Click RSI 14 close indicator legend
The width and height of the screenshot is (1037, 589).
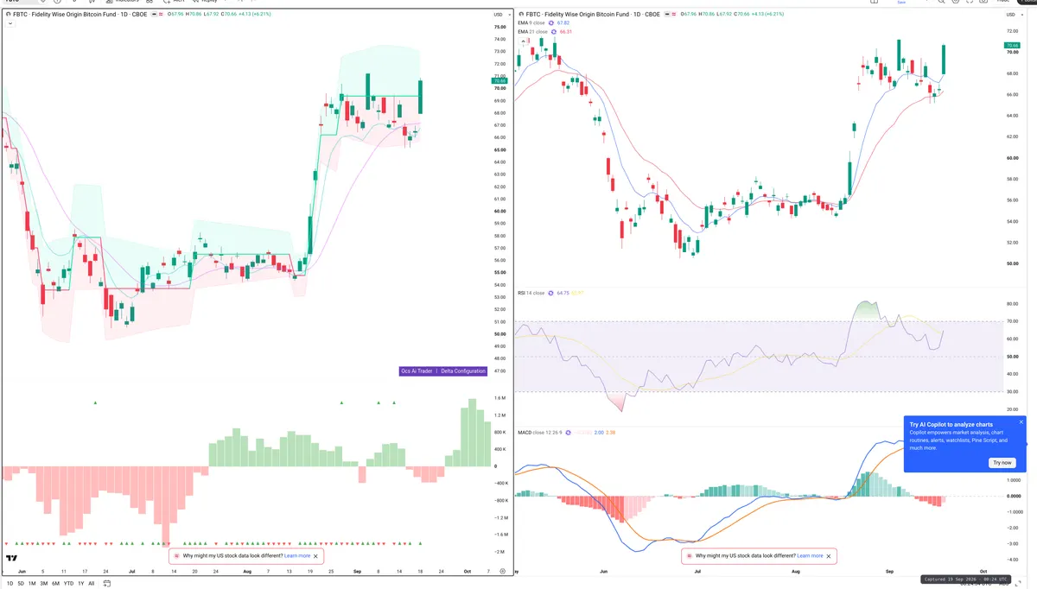(x=531, y=293)
